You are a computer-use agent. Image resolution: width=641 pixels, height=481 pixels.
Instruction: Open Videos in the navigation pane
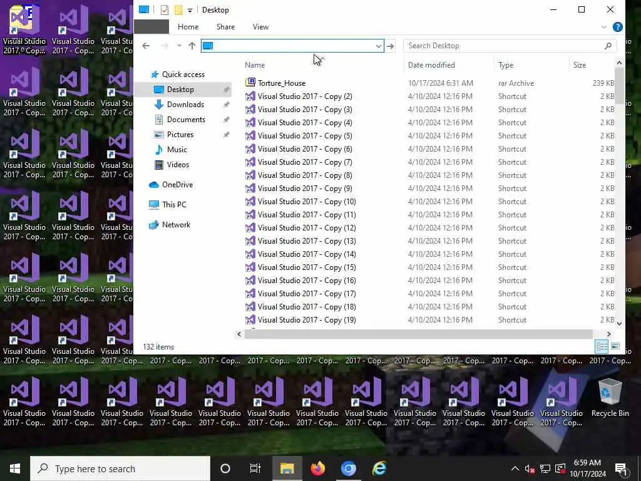(x=178, y=165)
